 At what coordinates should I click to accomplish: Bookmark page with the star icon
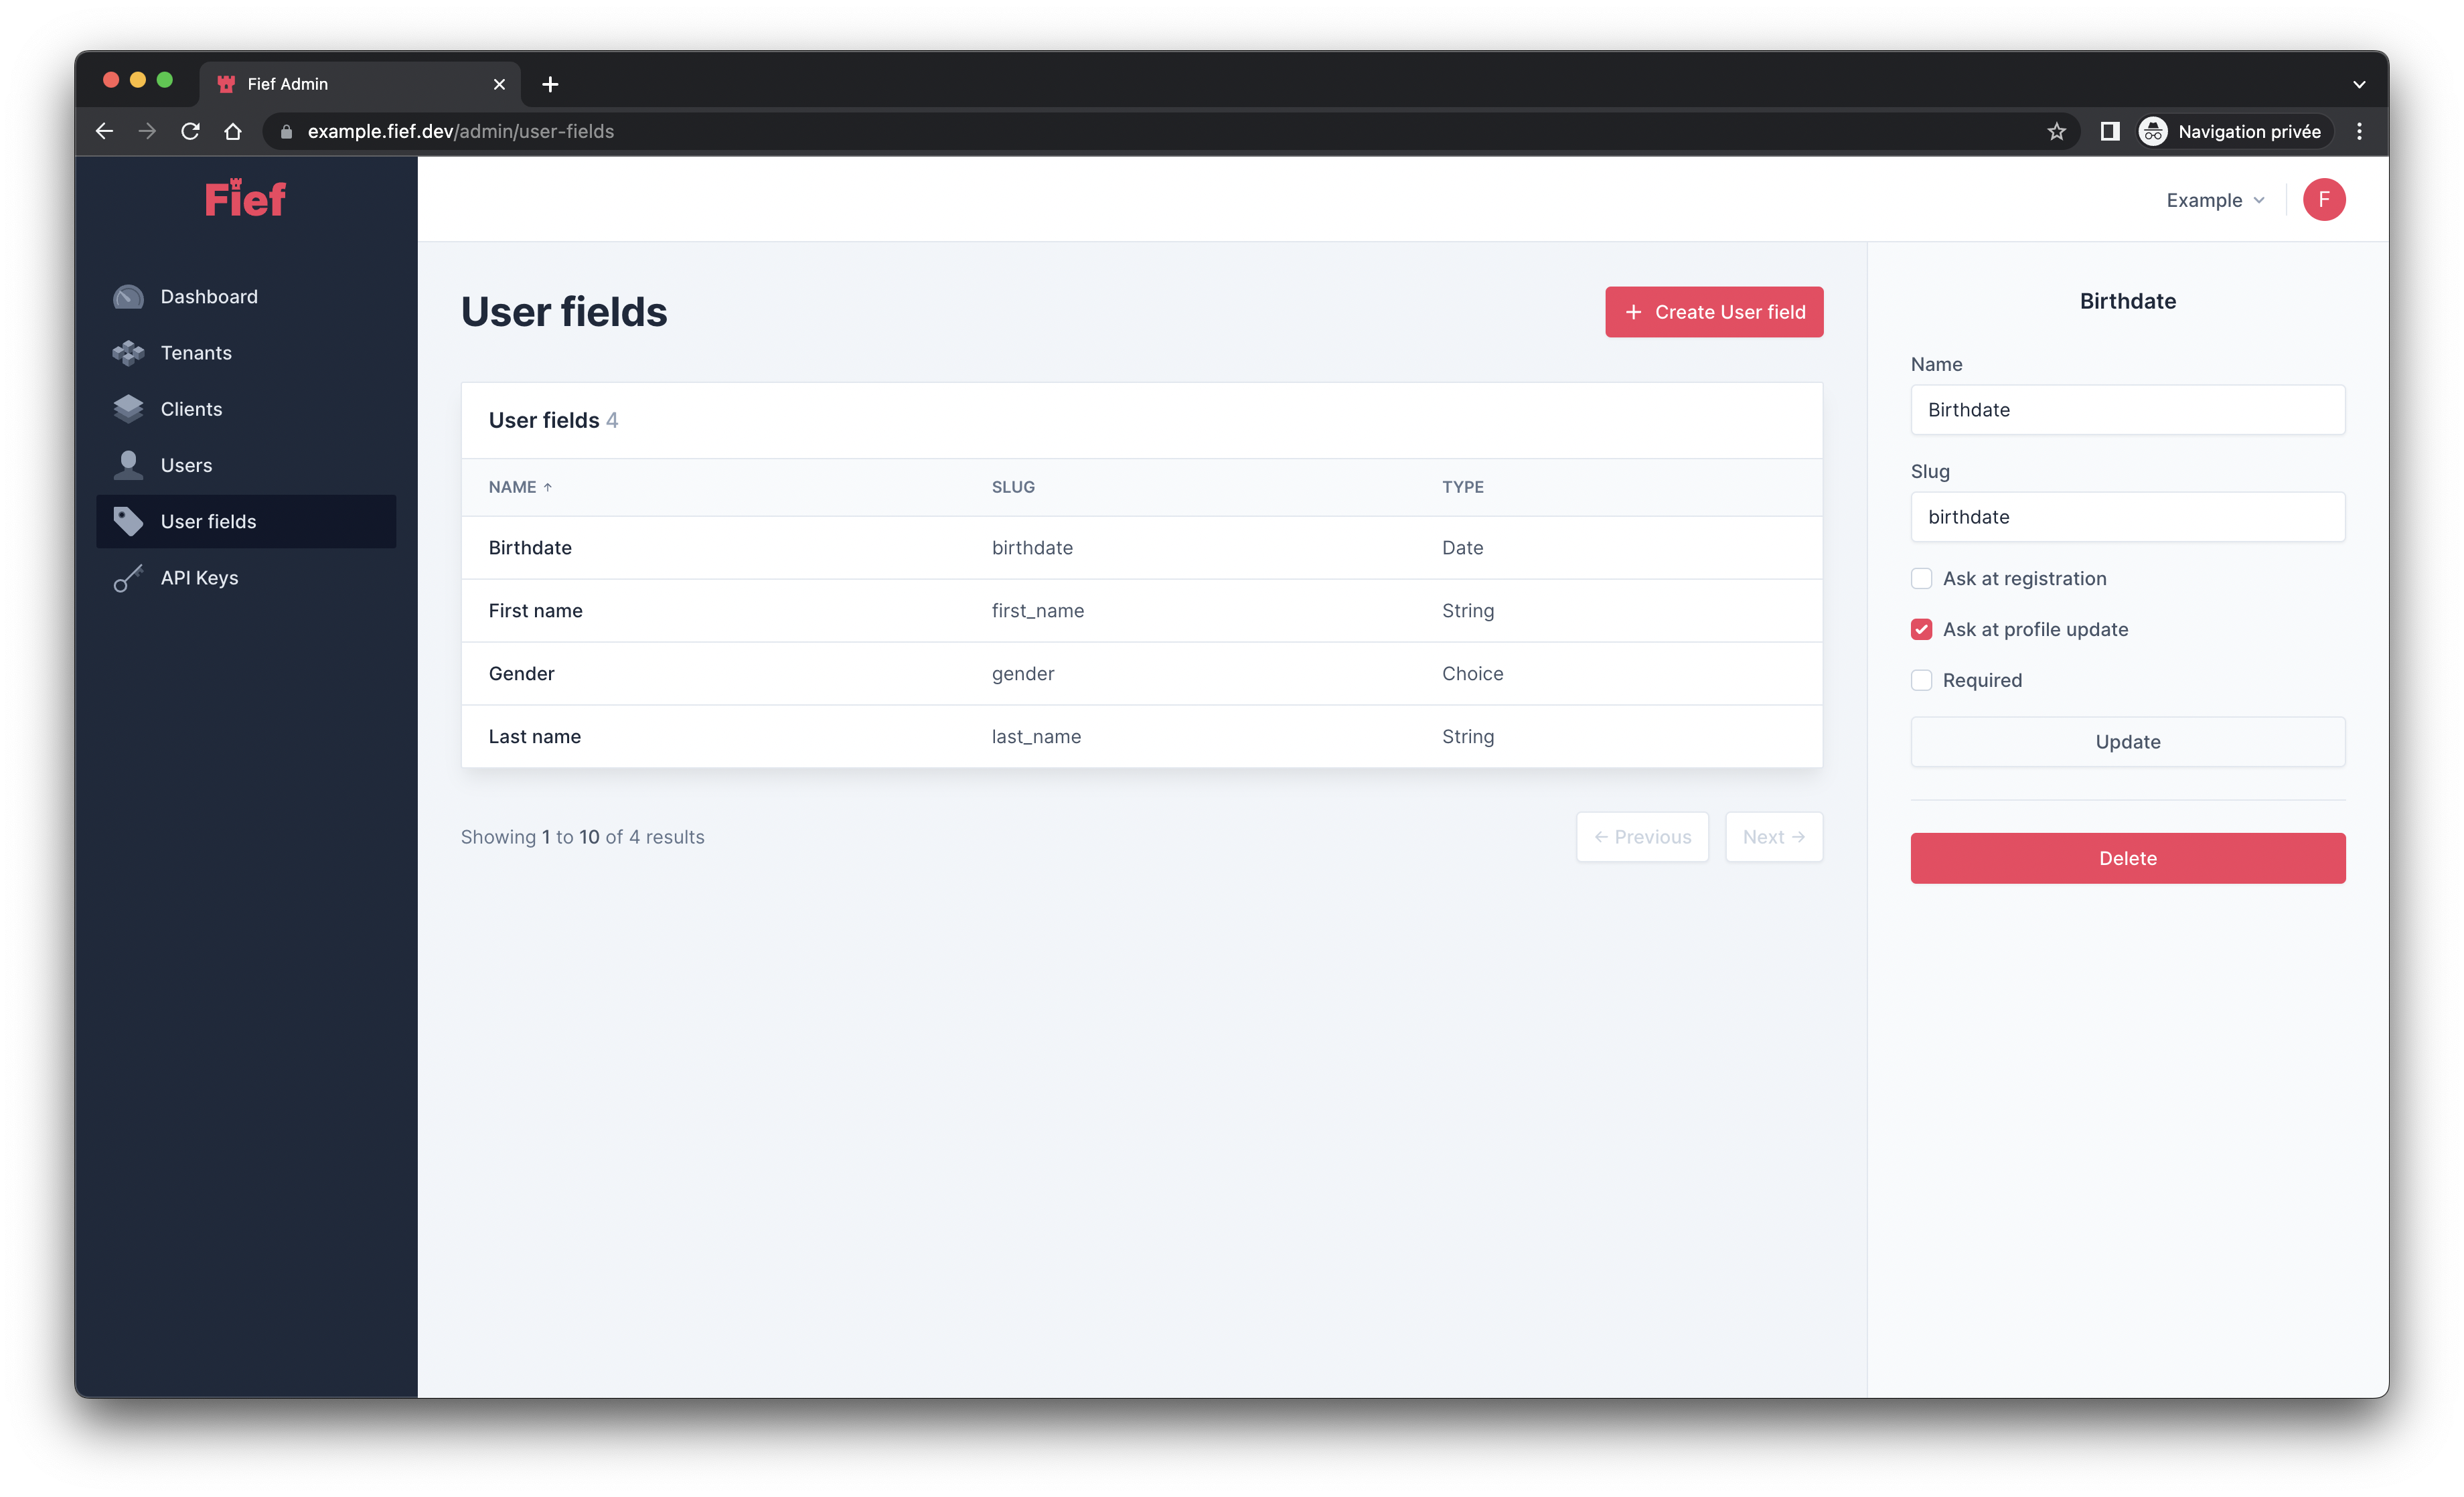(2056, 131)
